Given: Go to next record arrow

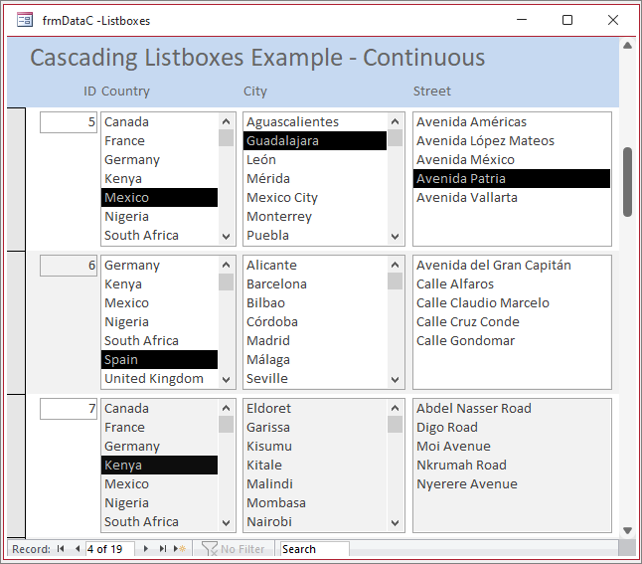Looking at the screenshot, I should click(146, 549).
